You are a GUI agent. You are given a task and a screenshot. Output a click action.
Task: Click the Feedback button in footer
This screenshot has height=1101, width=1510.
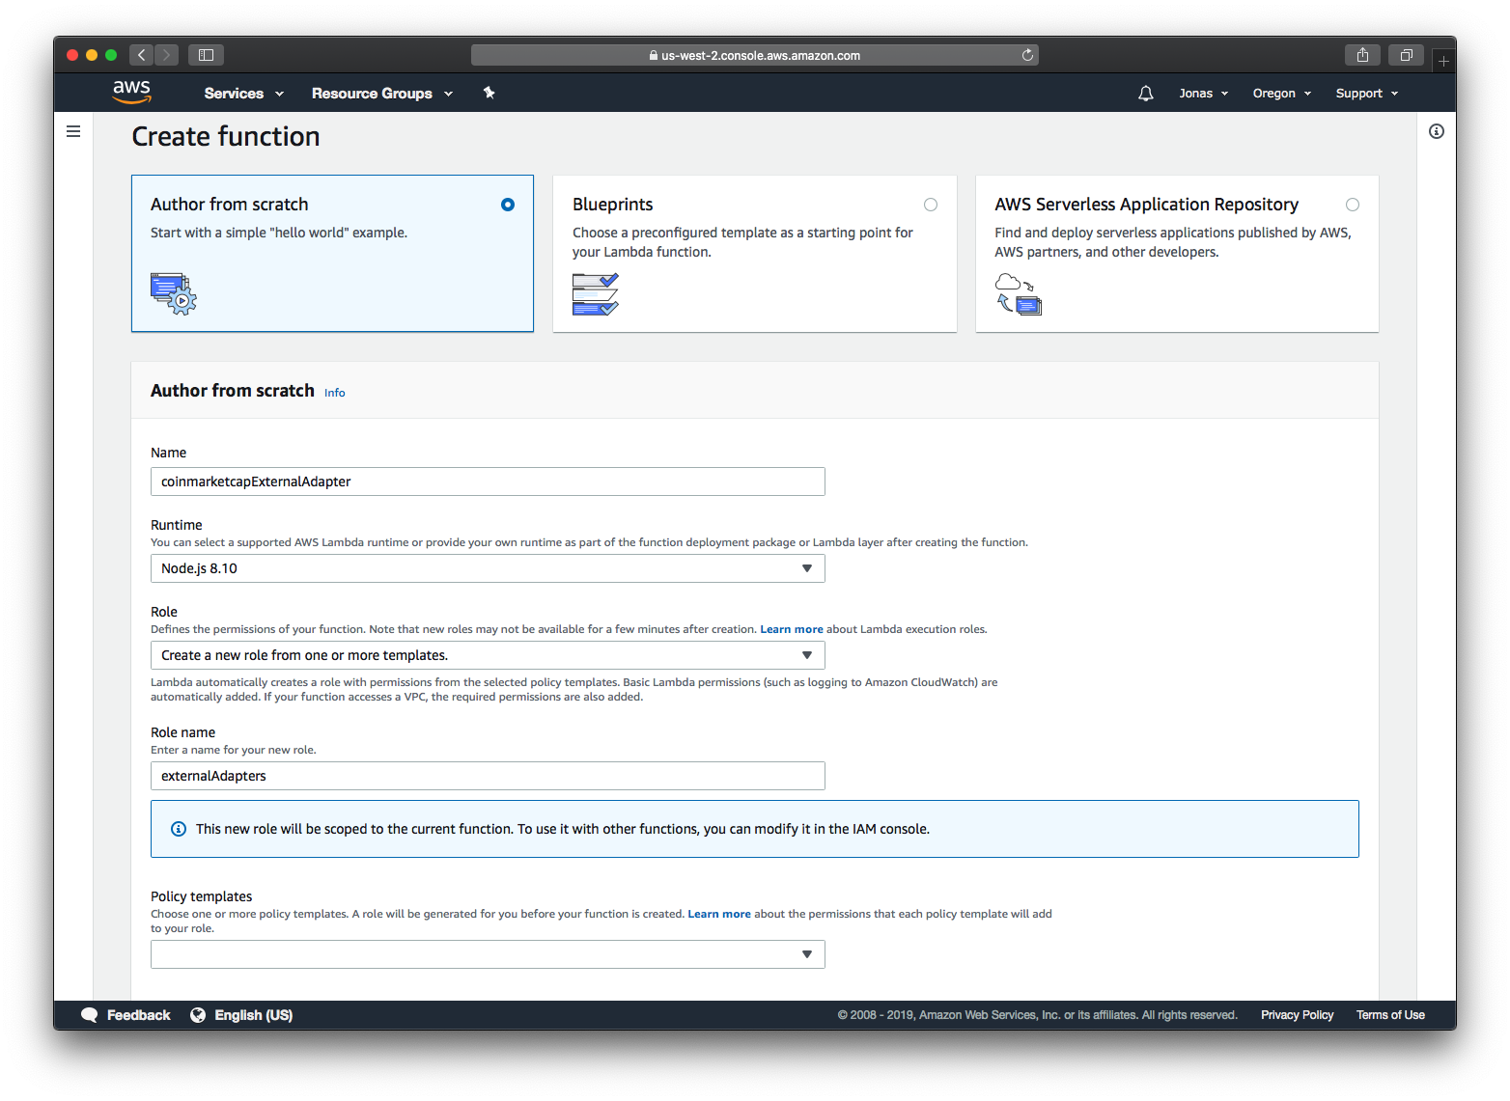pyautogui.click(x=126, y=1015)
